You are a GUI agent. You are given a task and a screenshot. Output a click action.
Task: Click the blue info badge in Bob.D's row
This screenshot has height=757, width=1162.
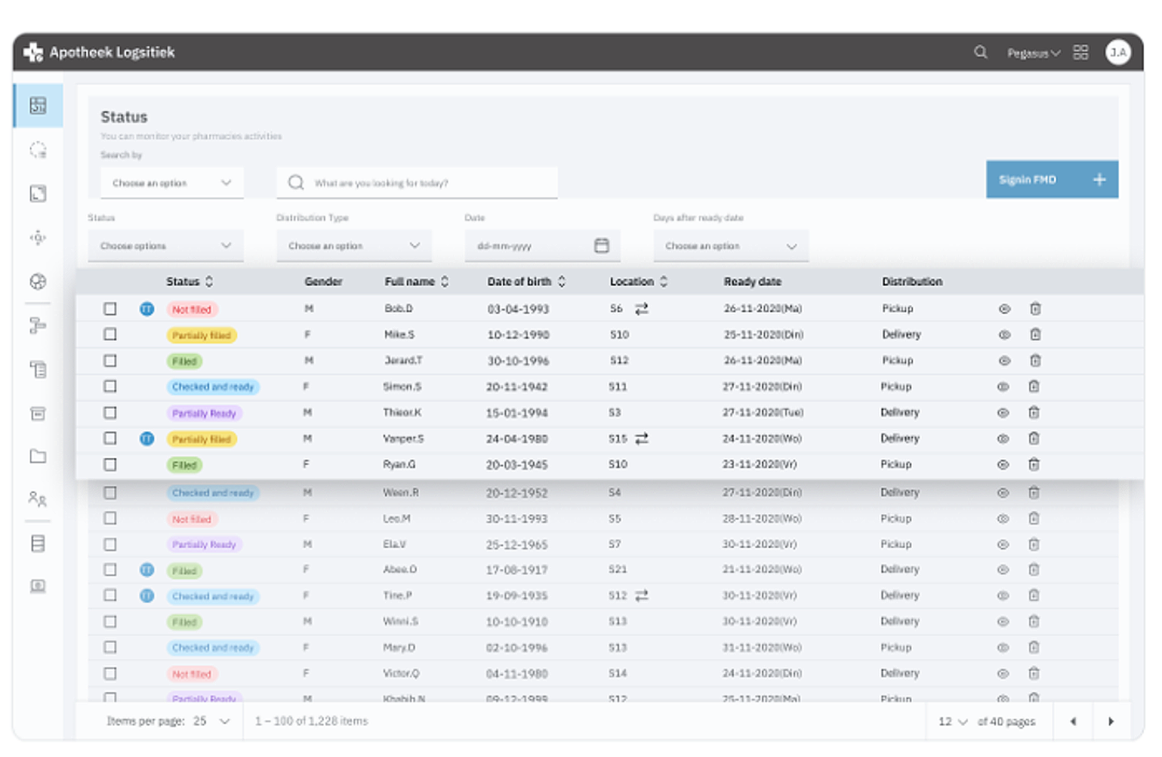tap(147, 309)
